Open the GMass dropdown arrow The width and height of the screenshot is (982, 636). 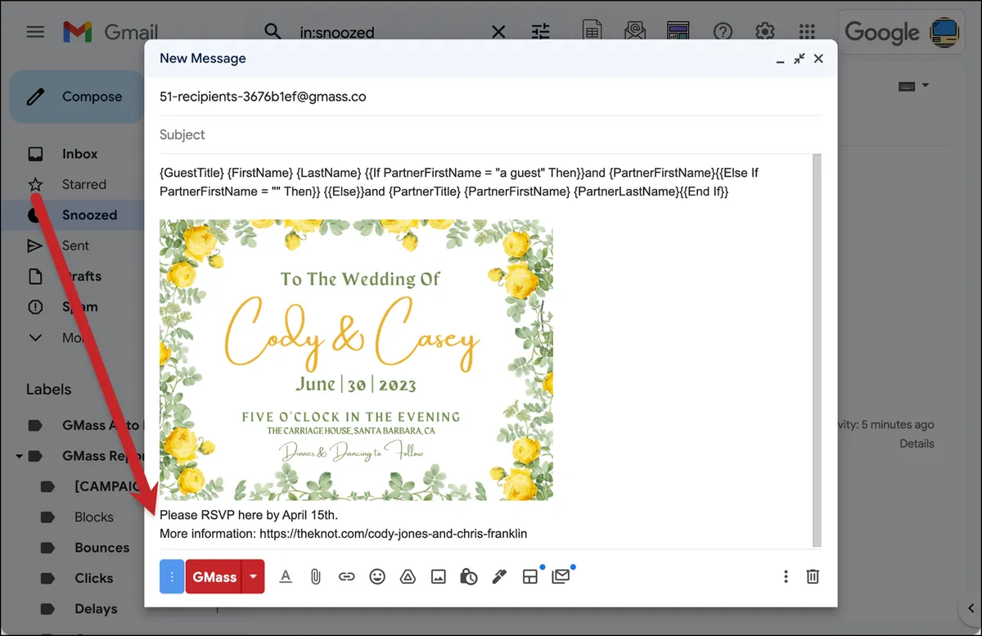click(253, 577)
